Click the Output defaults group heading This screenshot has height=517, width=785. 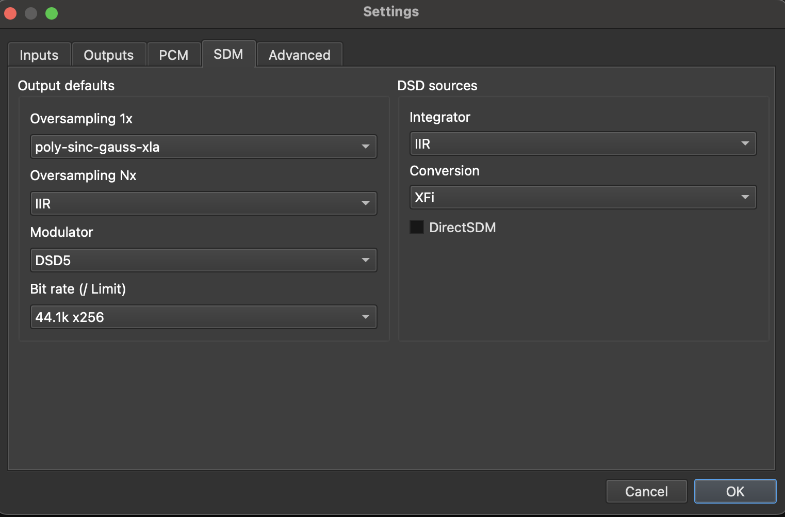pyautogui.click(x=66, y=86)
